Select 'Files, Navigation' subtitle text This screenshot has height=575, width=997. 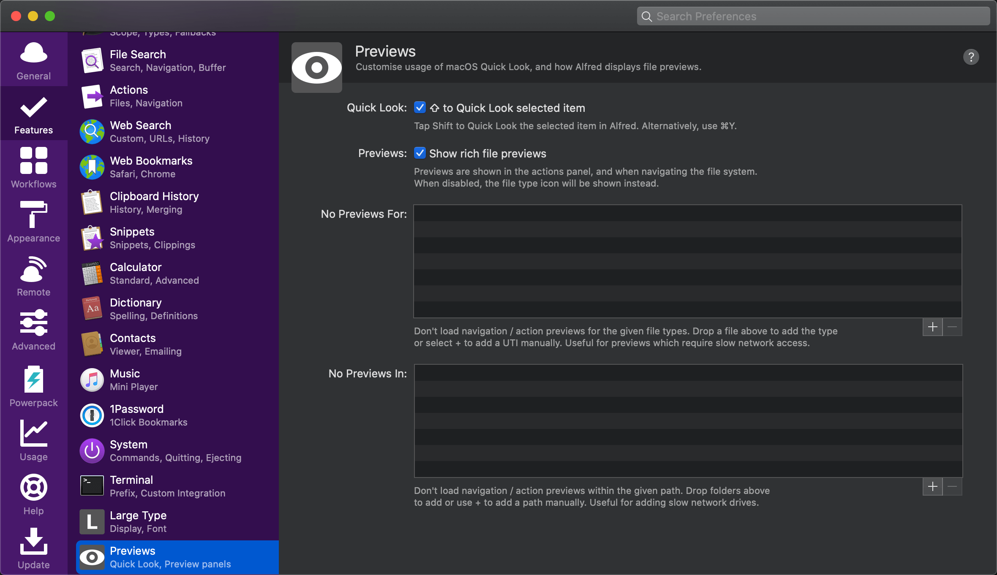146,103
